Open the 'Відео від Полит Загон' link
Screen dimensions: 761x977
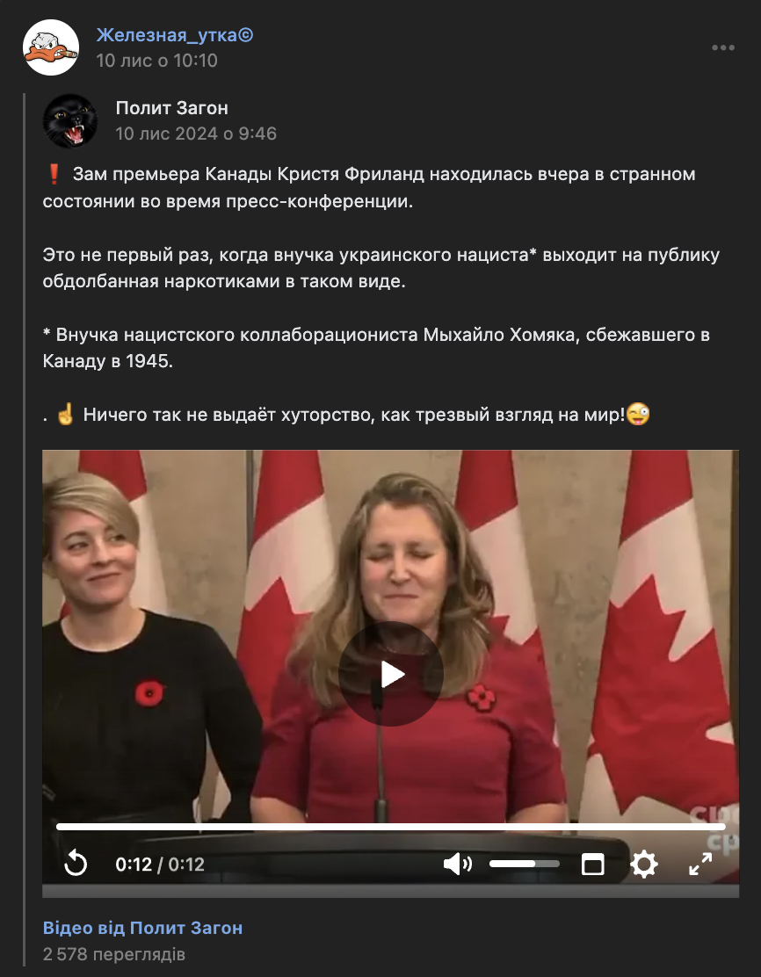142,928
